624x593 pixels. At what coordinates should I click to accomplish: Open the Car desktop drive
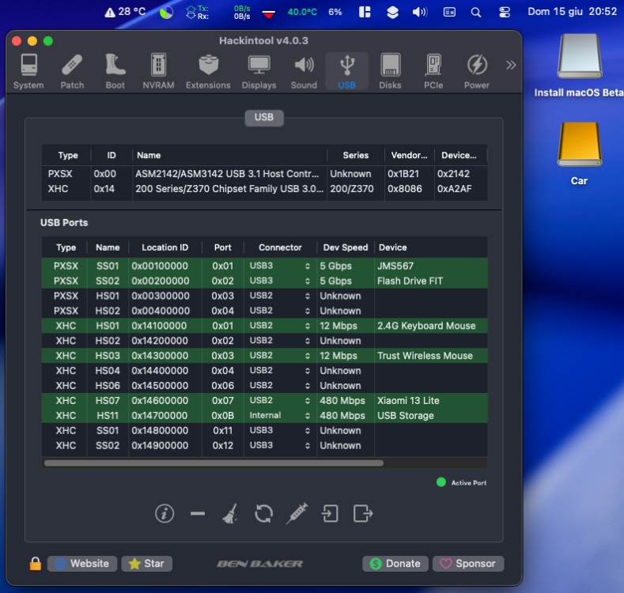tap(580, 154)
